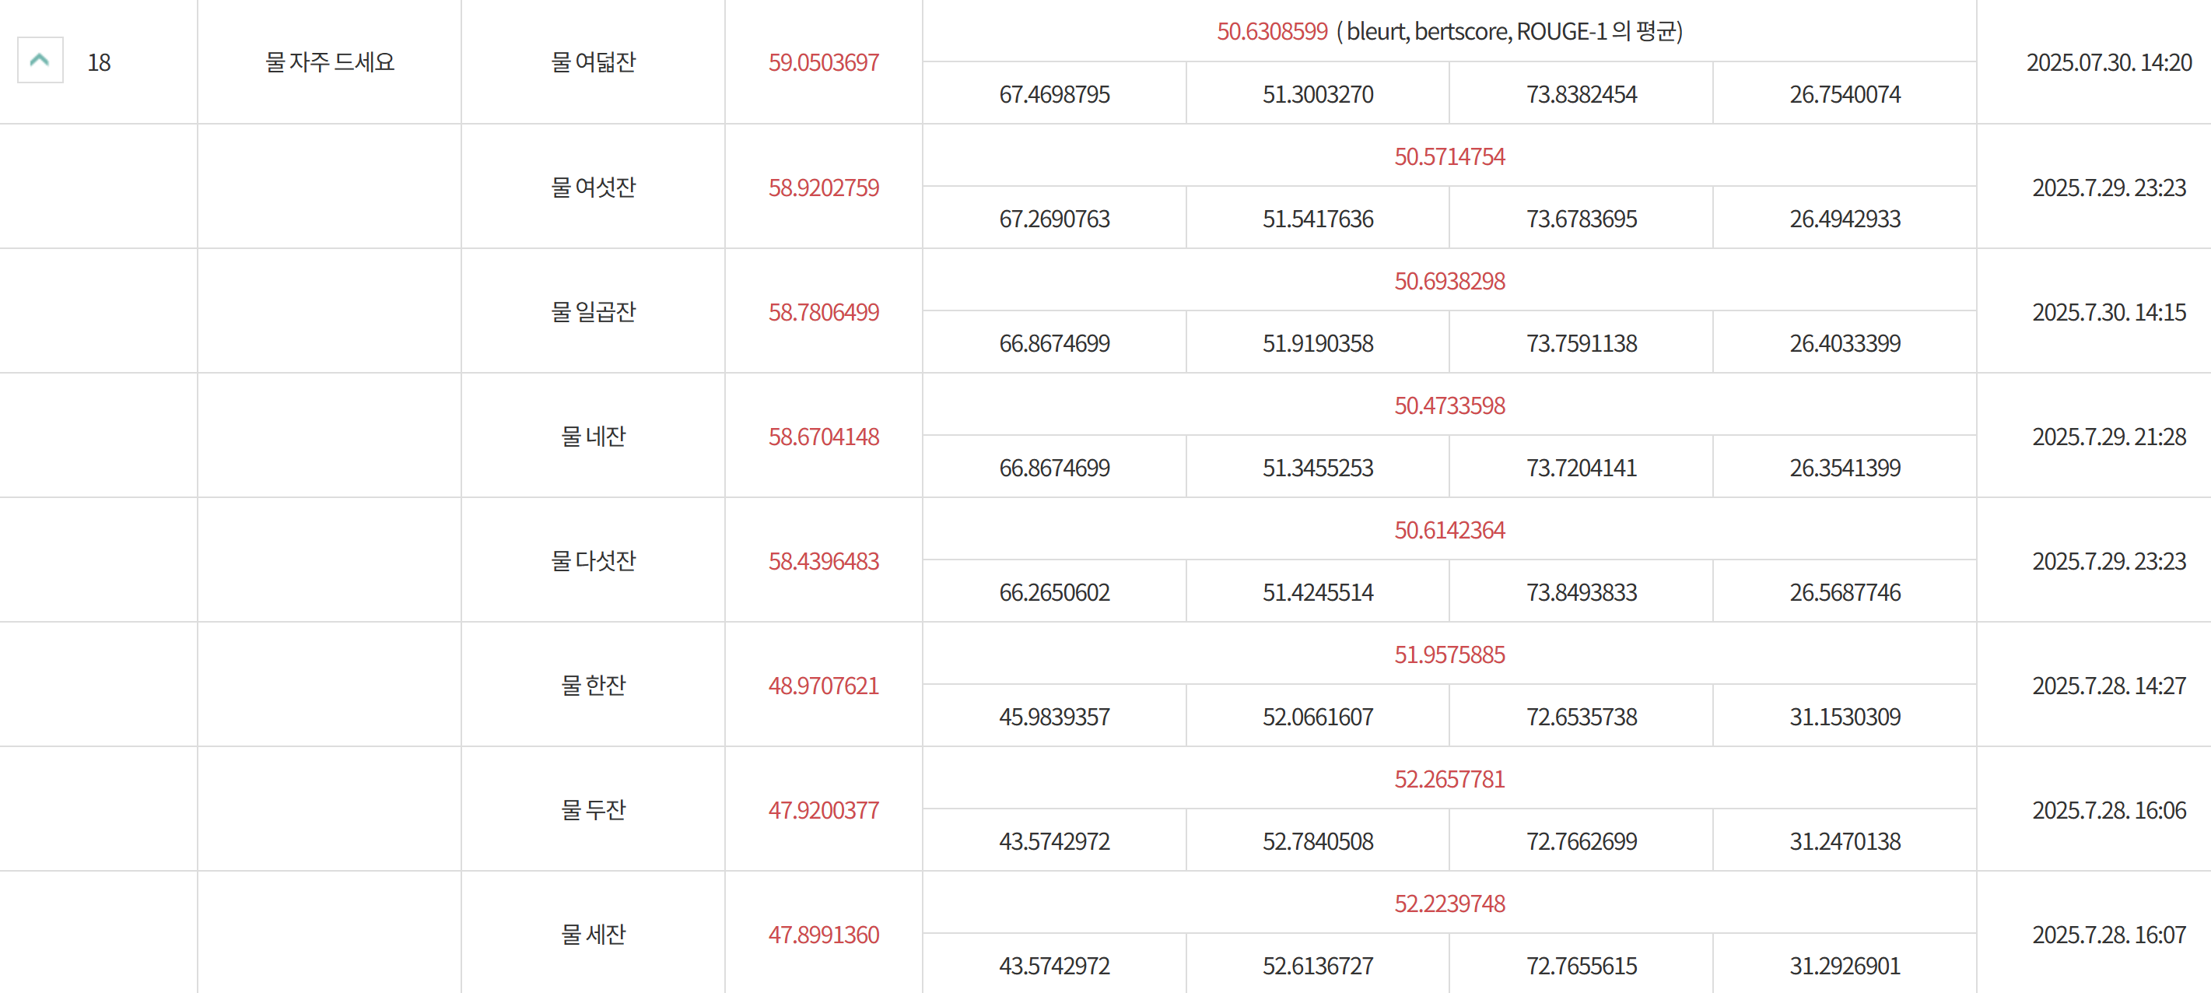Select team name 물 자주 드세요
Image resolution: width=2211 pixels, height=993 pixels.
[330, 61]
